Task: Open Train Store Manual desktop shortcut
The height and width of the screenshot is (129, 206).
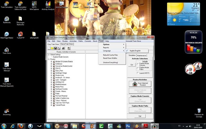Action: click(6, 64)
